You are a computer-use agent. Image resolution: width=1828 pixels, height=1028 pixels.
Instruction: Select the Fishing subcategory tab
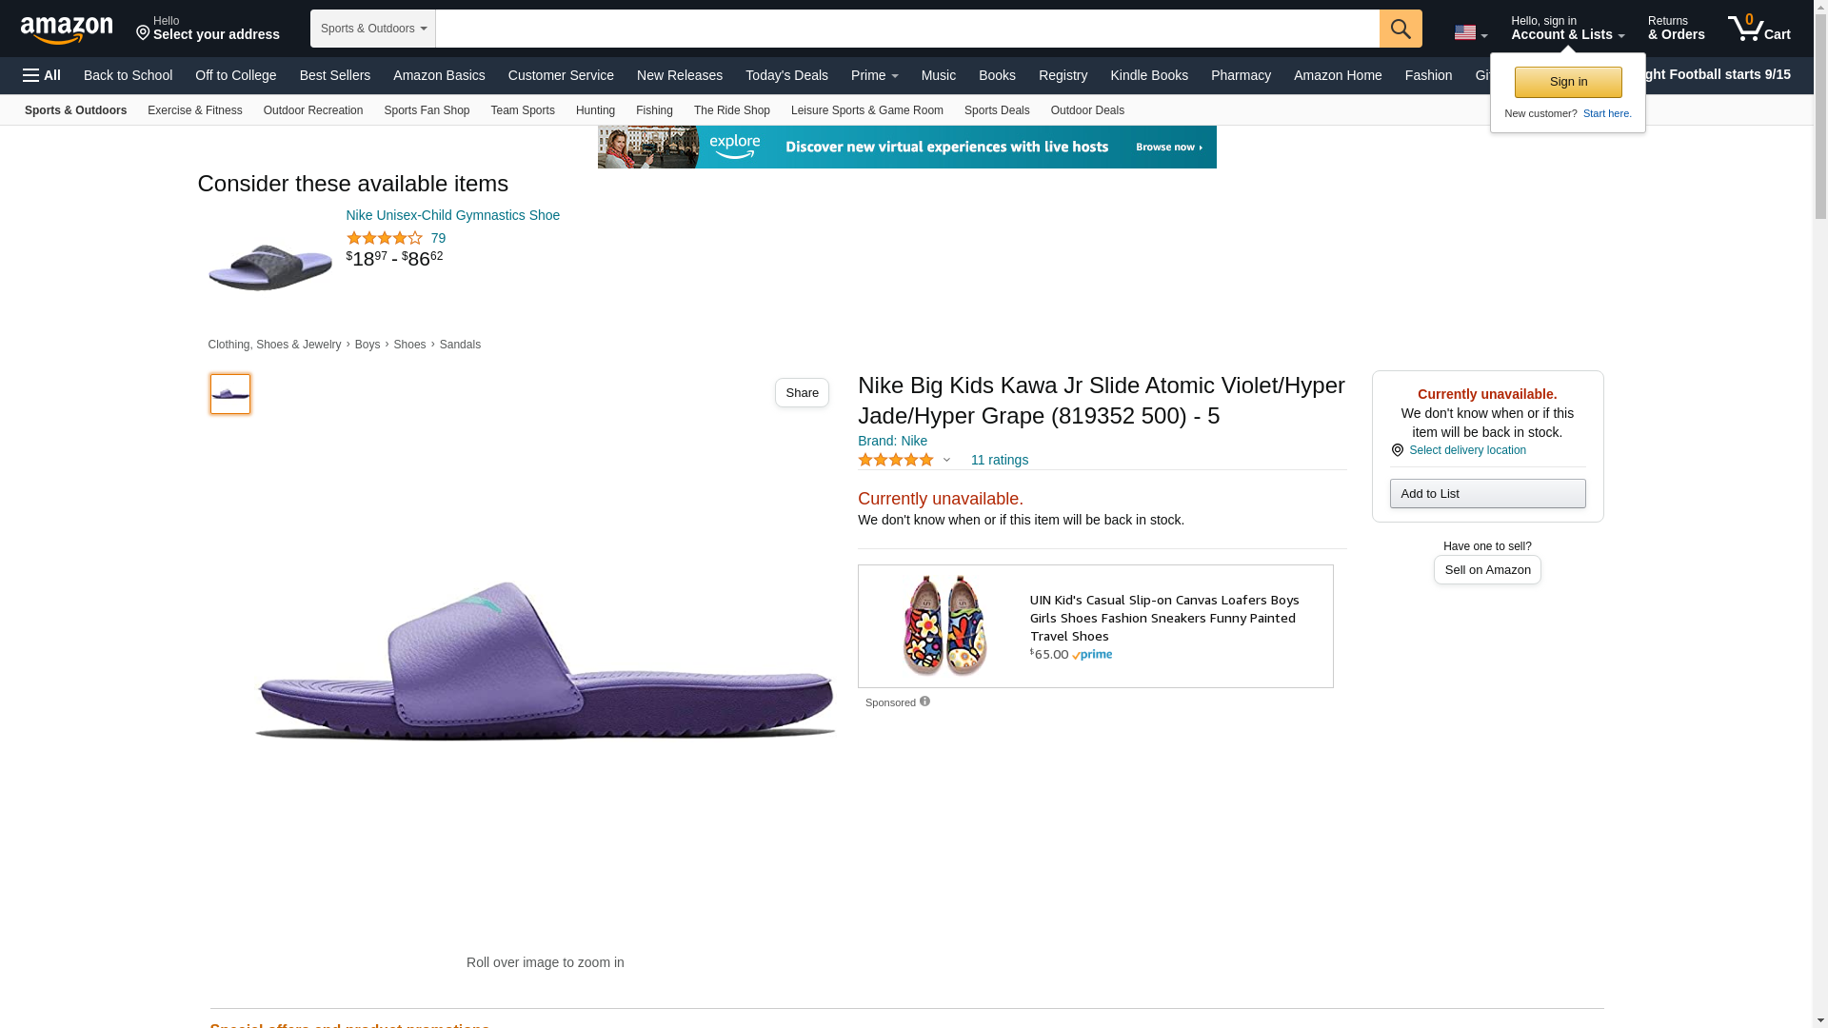point(654,110)
